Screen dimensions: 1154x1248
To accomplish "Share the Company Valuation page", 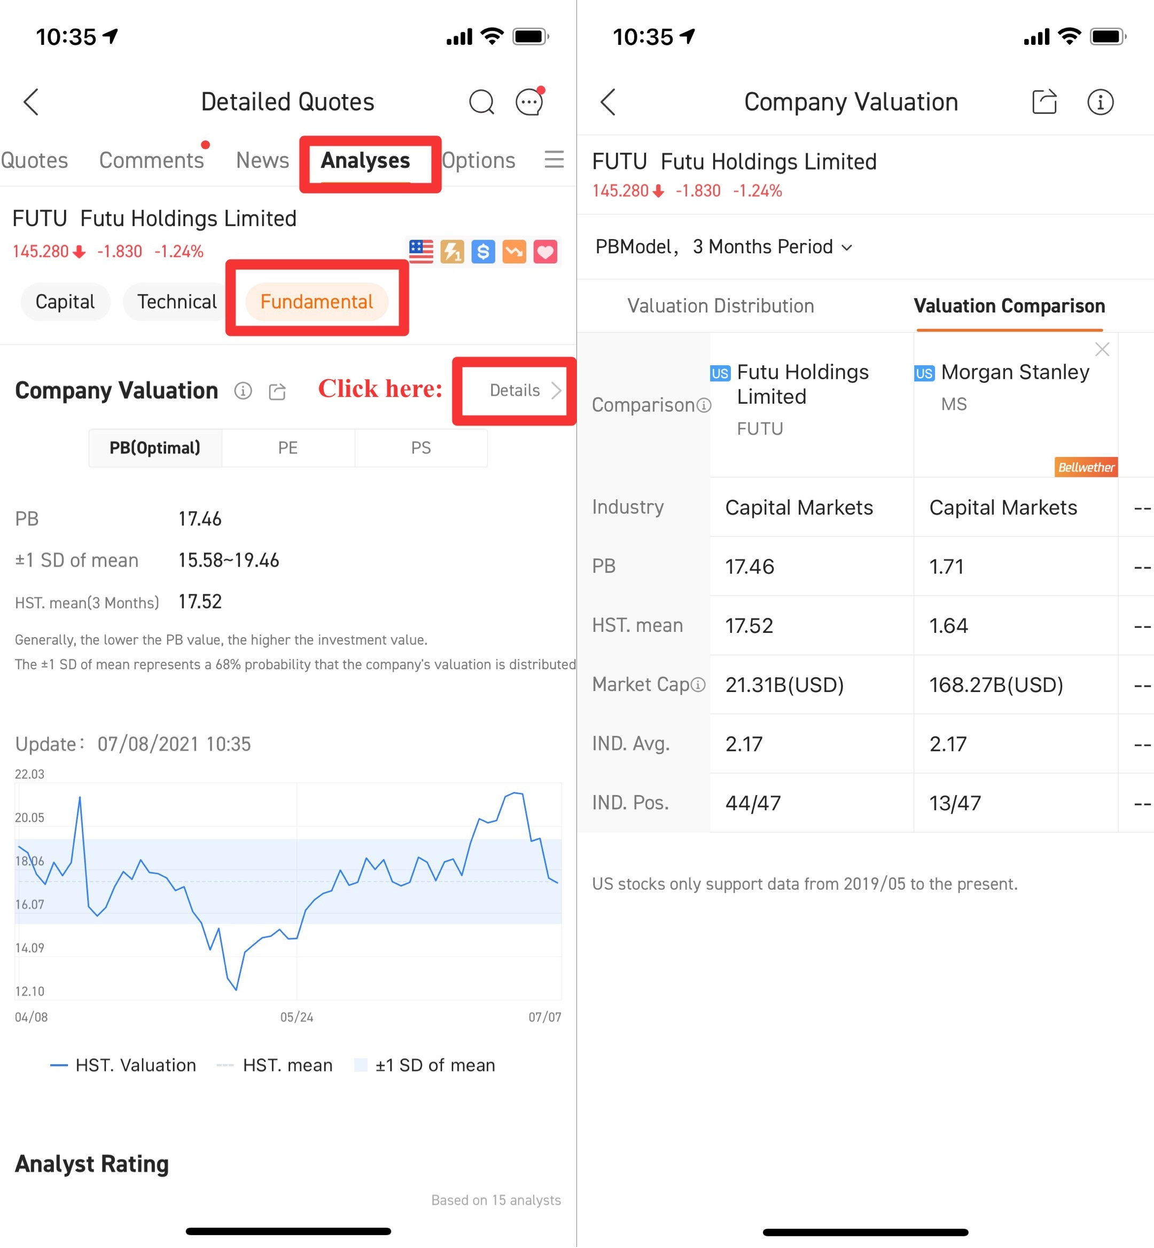I will [x=1043, y=102].
